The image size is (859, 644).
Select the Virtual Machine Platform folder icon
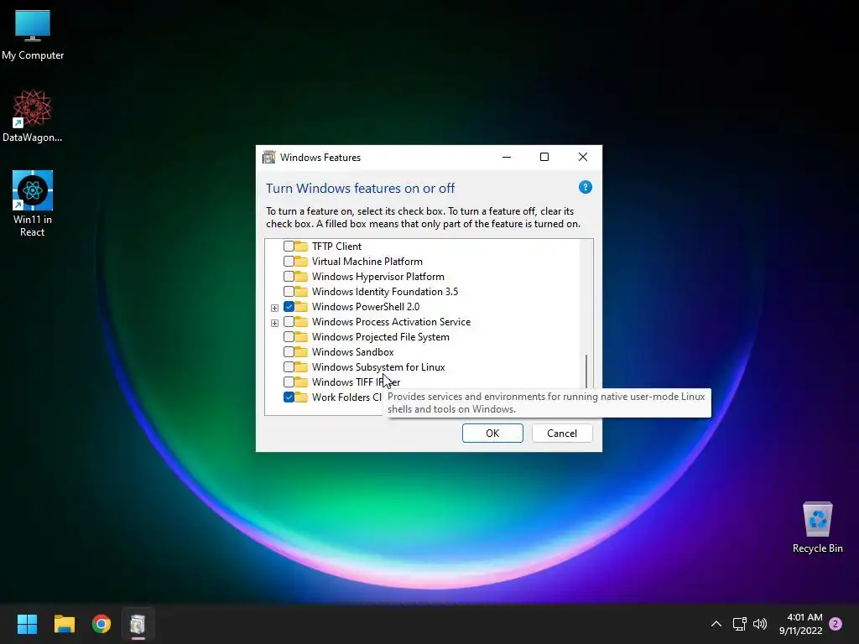point(301,262)
